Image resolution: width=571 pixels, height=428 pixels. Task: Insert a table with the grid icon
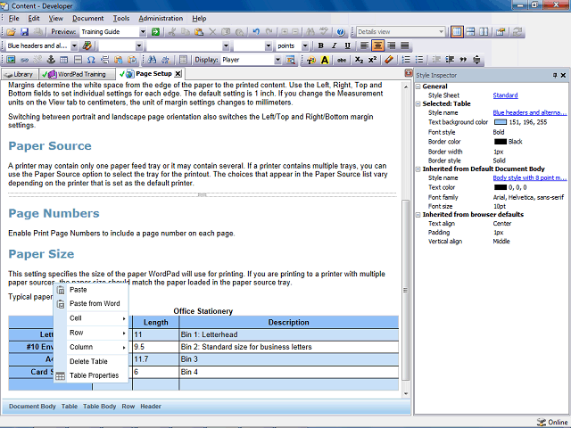pyautogui.click(x=64, y=60)
